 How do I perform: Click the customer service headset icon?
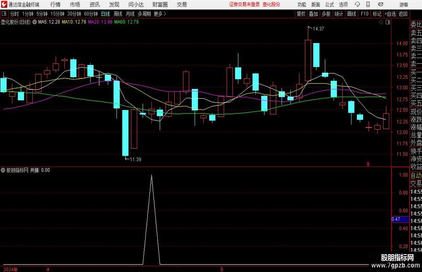click(357, 4)
